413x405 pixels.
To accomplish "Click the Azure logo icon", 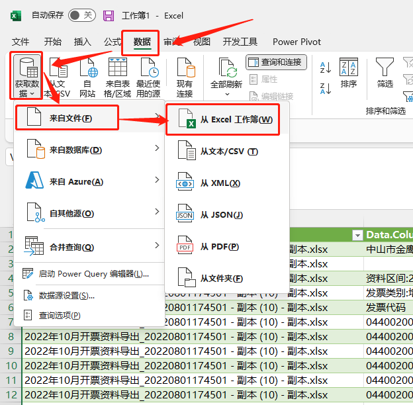I will pyautogui.click(x=34, y=180).
